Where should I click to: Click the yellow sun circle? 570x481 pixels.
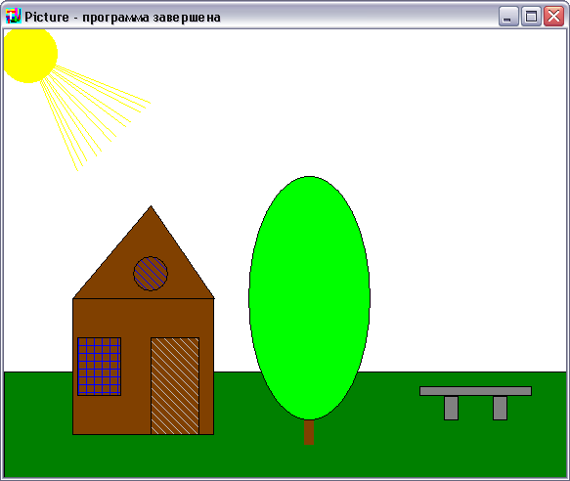[x=29, y=55]
